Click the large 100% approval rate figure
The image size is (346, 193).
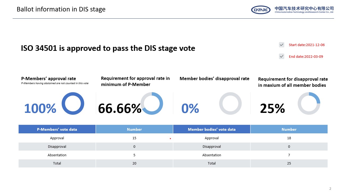point(40,108)
